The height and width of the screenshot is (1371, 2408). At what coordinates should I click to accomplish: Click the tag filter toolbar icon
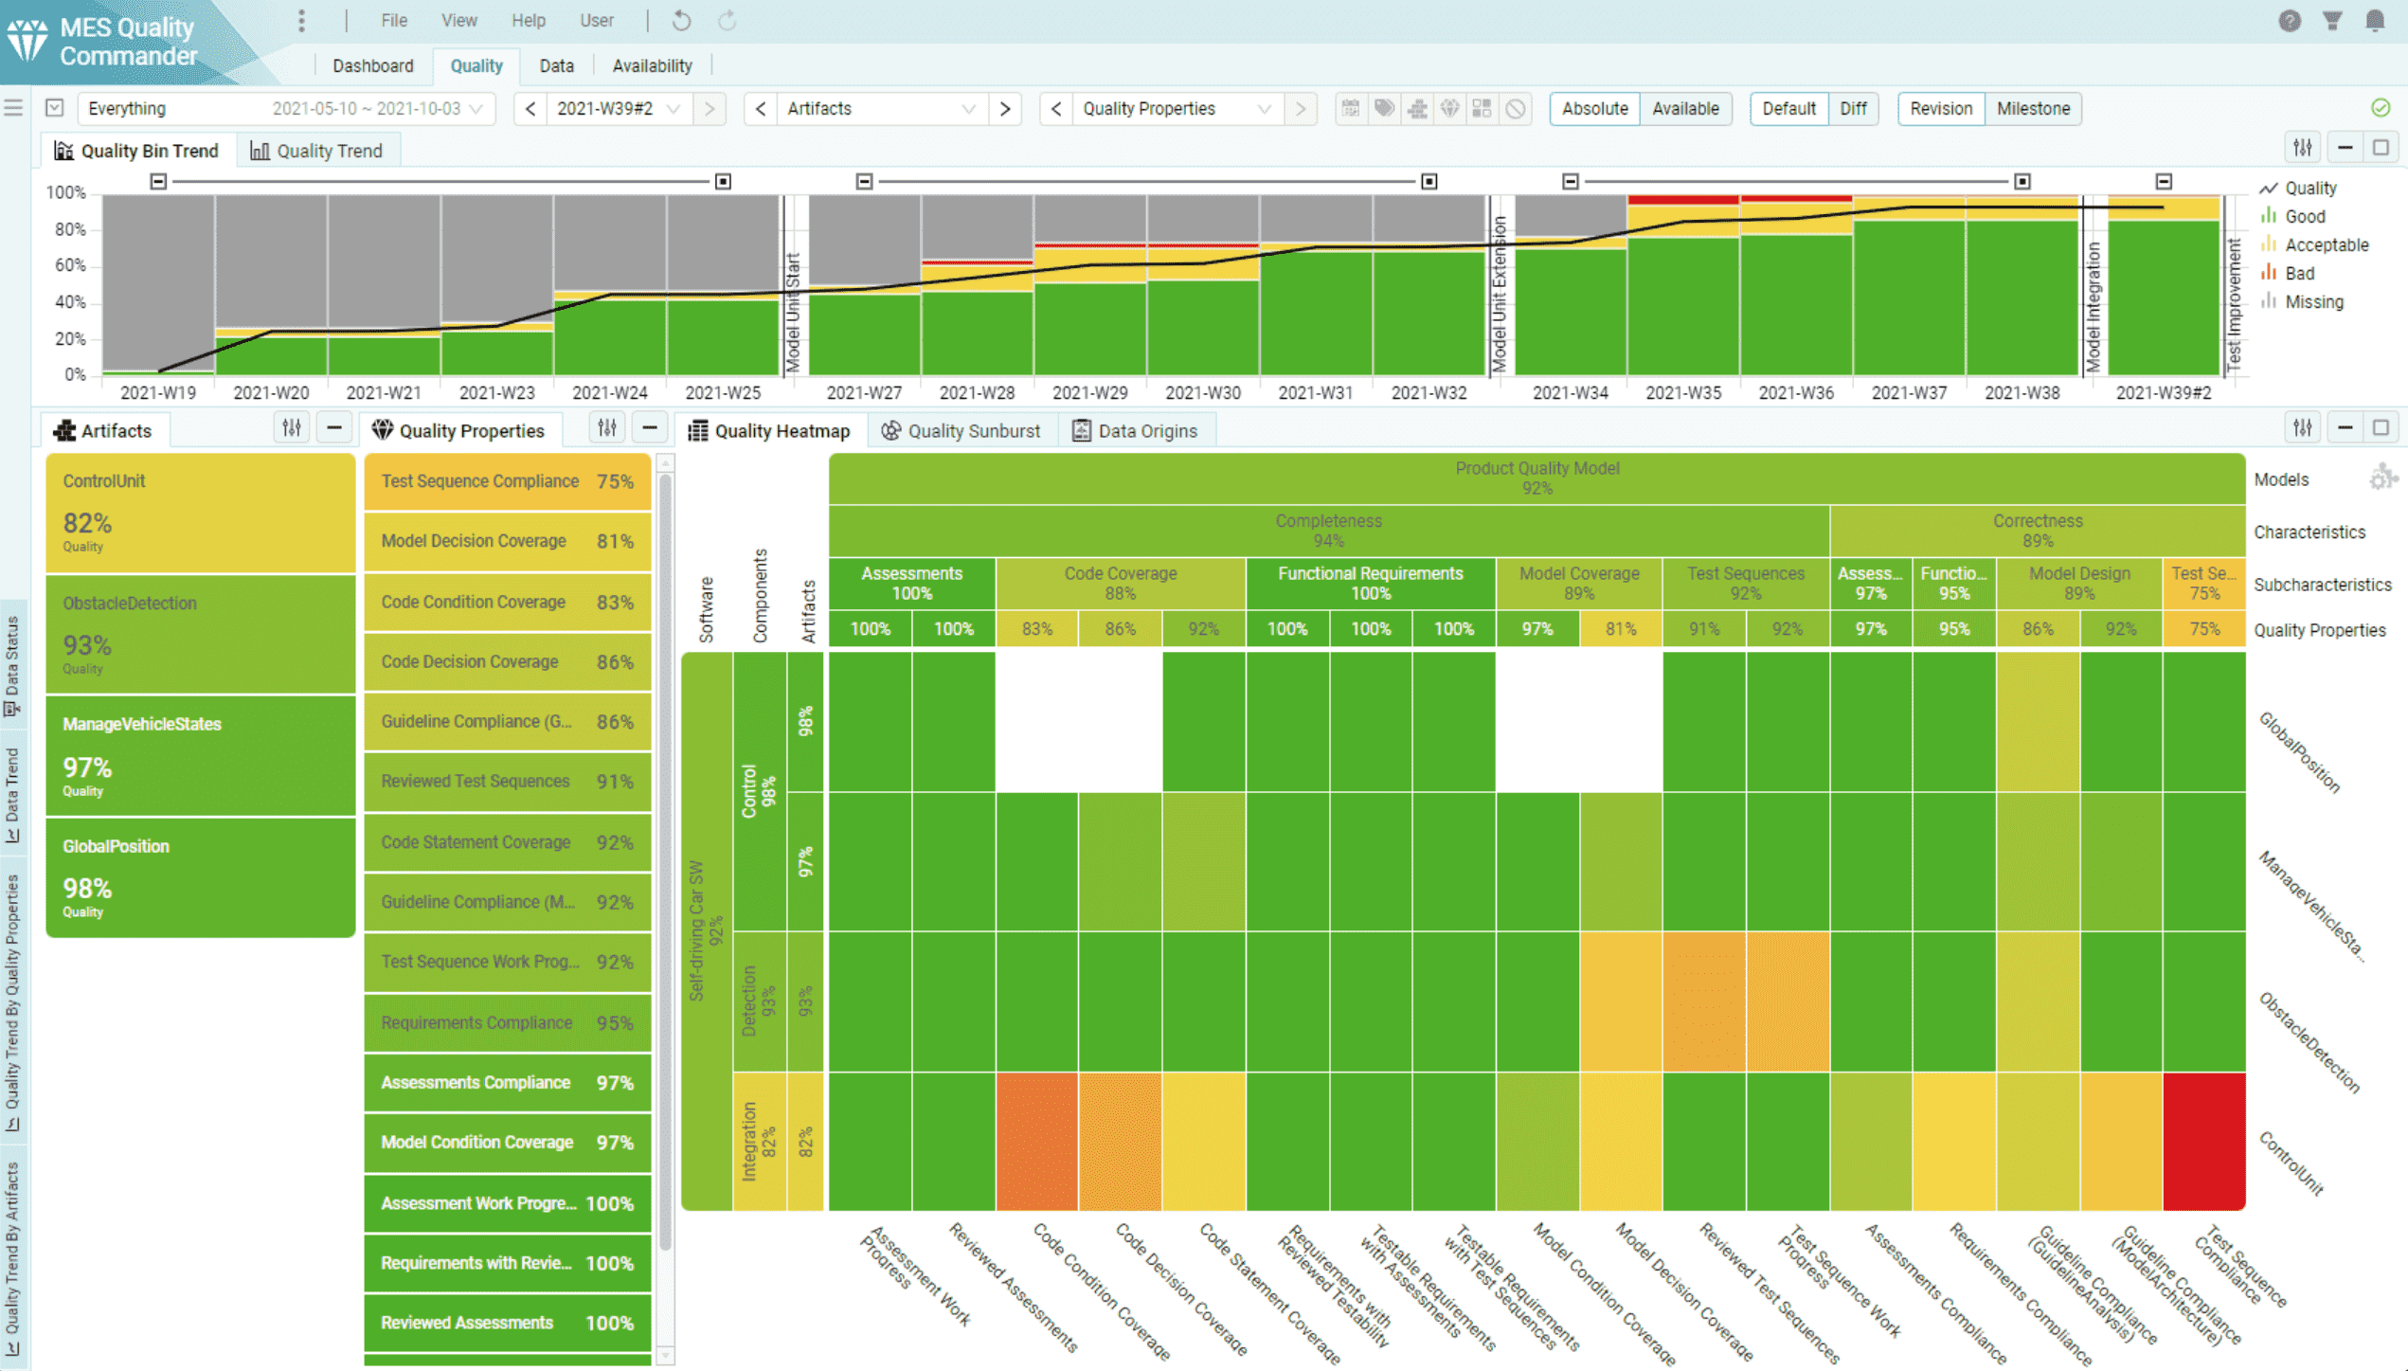(x=1384, y=108)
